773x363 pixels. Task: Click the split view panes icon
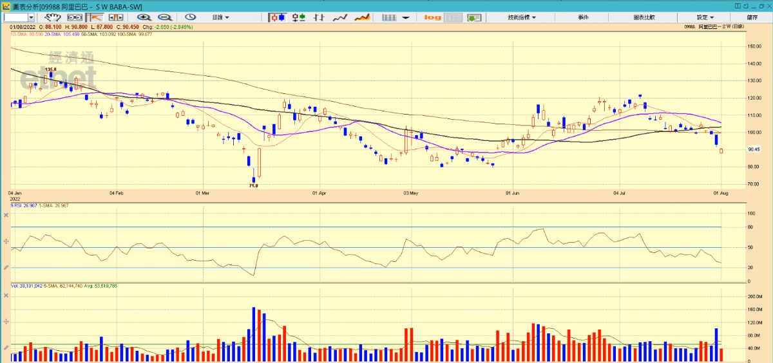tap(116, 17)
